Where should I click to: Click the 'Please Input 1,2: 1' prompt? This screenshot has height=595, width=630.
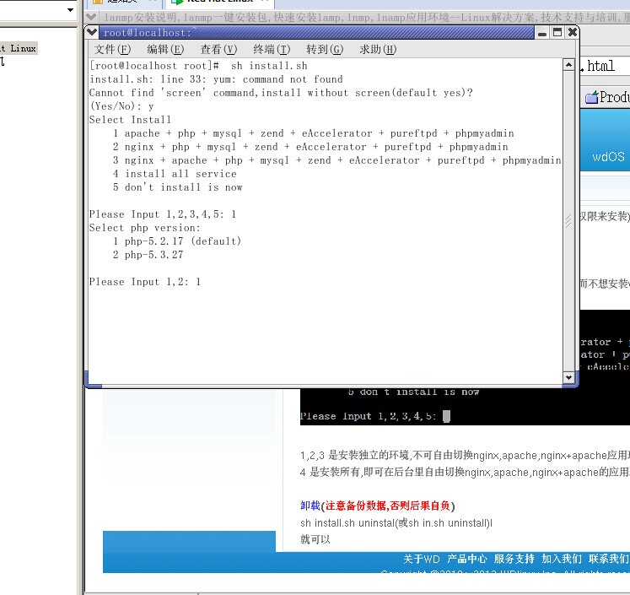click(x=145, y=282)
